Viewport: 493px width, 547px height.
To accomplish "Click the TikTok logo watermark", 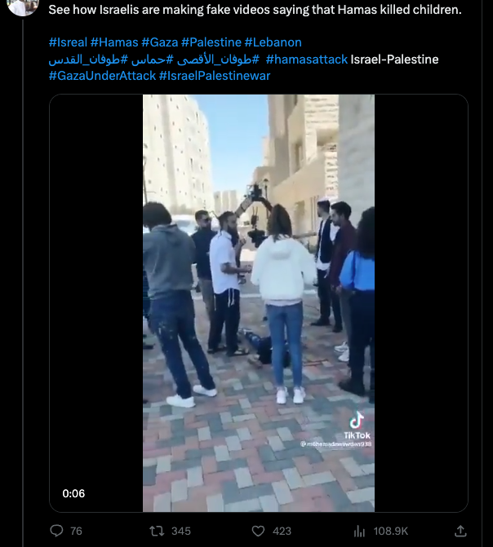I will click(357, 425).
